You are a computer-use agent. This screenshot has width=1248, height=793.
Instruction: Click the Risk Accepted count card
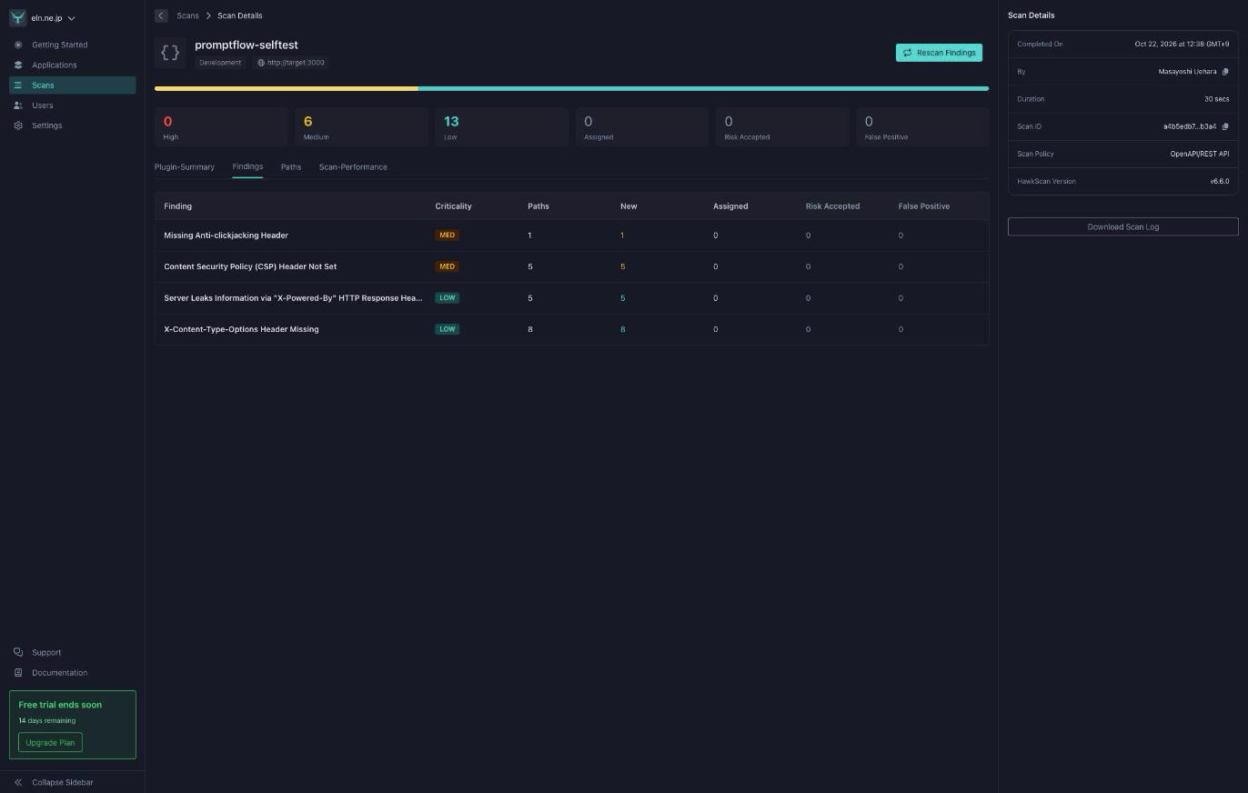pos(781,127)
